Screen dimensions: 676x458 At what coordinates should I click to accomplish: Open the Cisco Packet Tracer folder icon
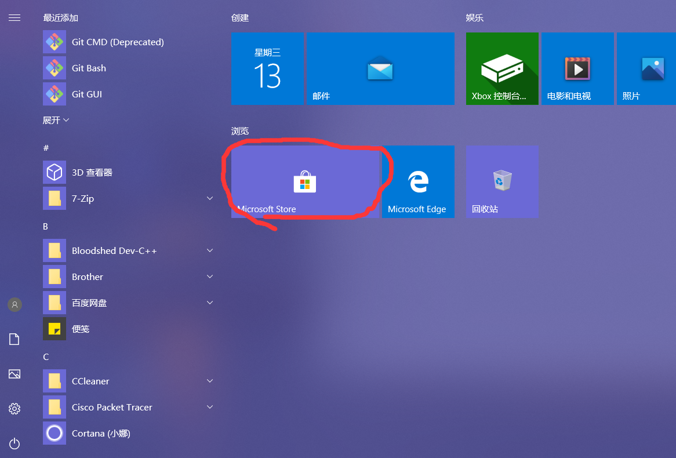[54, 407]
